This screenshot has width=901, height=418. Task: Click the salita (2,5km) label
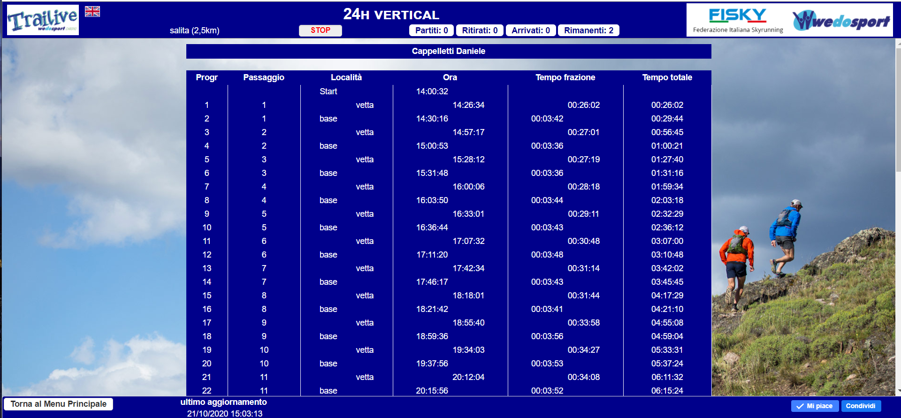pyautogui.click(x=195, y=30)
